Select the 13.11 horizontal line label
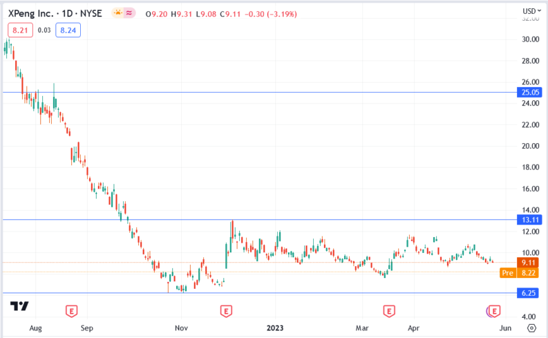 click(529, 220)
